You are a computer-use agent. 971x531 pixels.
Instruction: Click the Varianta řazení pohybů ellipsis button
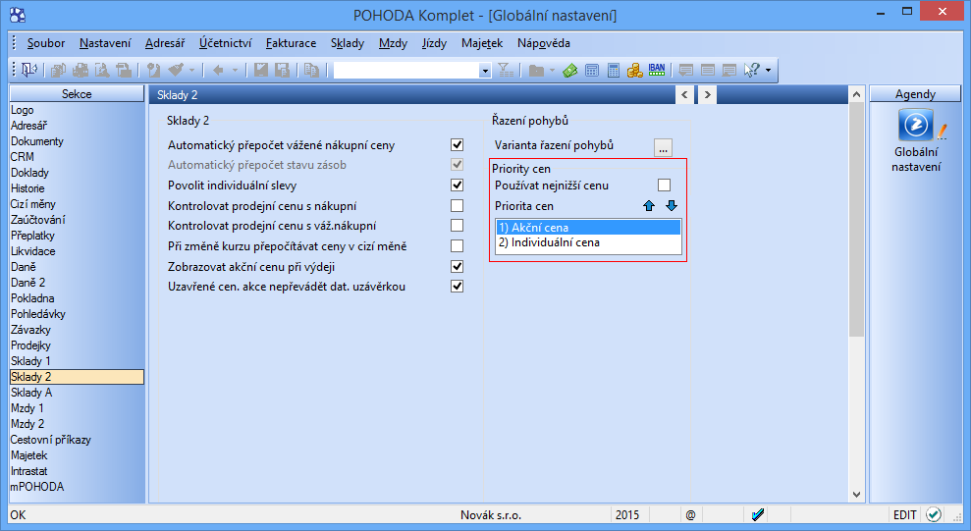[x=663, y=147]
